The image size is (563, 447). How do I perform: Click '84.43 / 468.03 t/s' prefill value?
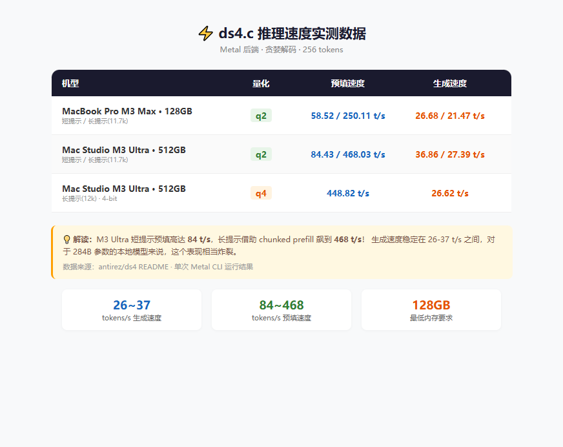click(348, 154)
